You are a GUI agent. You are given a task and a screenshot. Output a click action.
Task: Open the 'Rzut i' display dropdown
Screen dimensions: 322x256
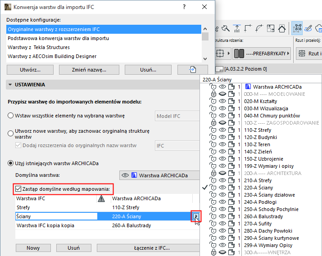coord(309,54)
